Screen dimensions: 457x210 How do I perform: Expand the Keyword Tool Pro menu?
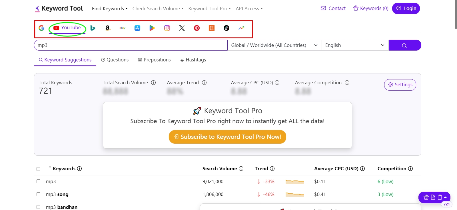[210, 9]
